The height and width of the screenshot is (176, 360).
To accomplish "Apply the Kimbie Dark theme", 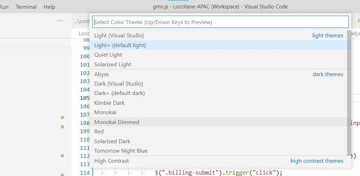I will pyautogui.click(x=109, y=103).
